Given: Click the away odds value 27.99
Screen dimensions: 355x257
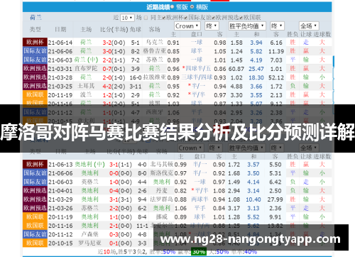Looking at the screenshot, I should pos(275,199).
